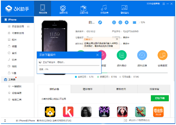Open installed apps list showing 65
The height and width of the screenshot is (125, 176).
pyautogui.click(x=17, y=26)
